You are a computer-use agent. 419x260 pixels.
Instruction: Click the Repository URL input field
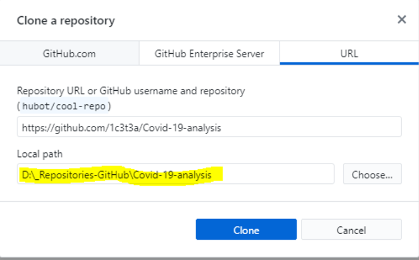(209, 127)
